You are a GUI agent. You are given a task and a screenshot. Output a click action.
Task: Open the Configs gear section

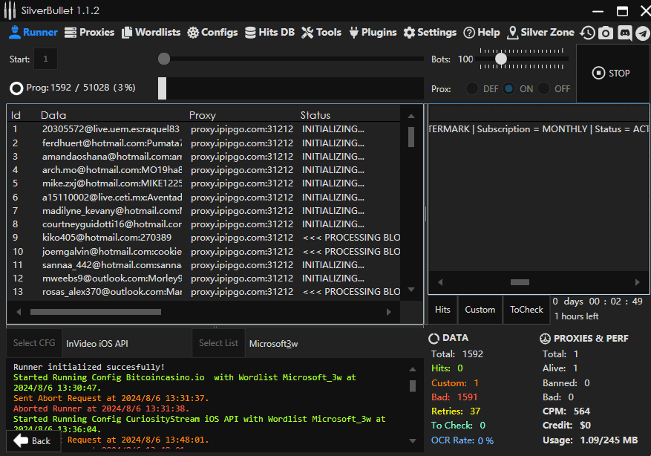(212, 33)
